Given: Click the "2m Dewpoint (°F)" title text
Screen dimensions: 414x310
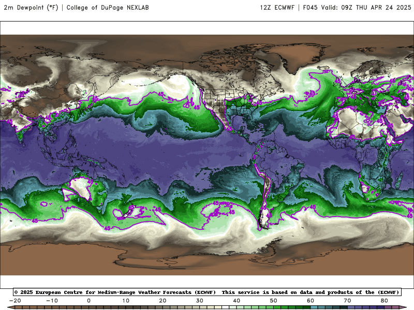Looking at the screenshot, I should click(31, 7).
